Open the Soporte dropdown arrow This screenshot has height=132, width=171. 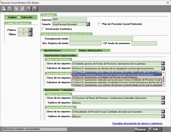pos(88,24)
